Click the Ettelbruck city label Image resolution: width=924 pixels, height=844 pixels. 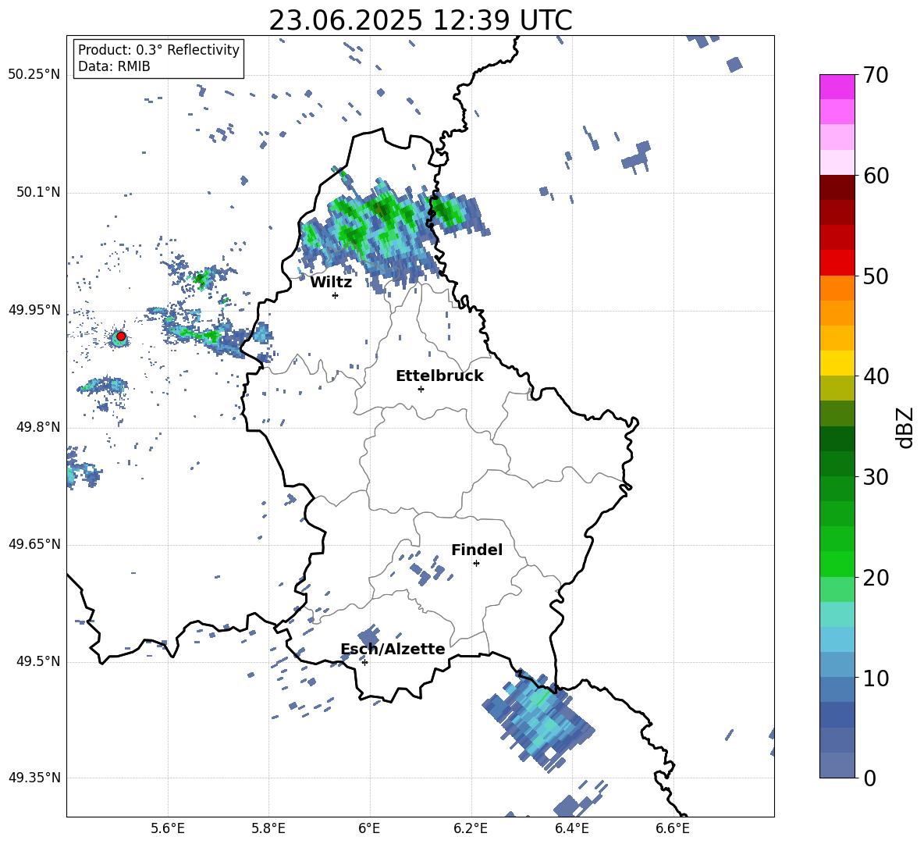point(439,376)
